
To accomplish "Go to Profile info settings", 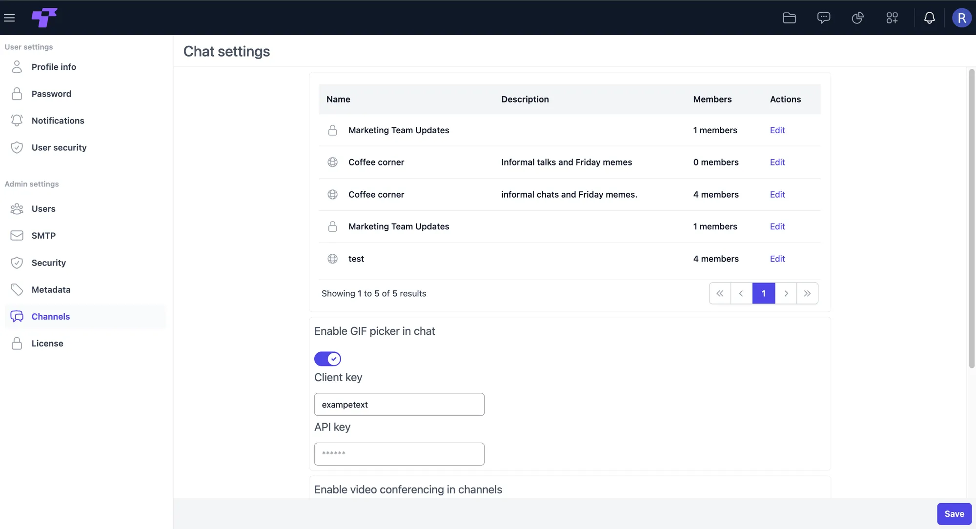I will pos(85,67).
